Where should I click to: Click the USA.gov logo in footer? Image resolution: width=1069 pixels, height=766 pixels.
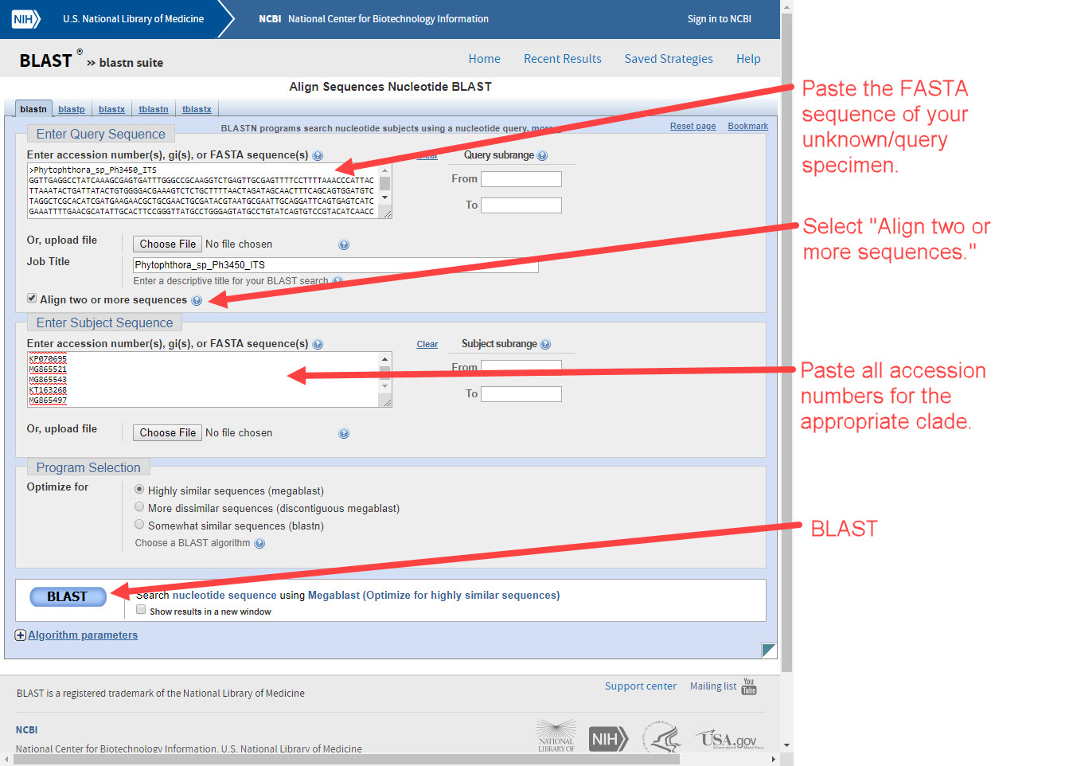(728, 740)
